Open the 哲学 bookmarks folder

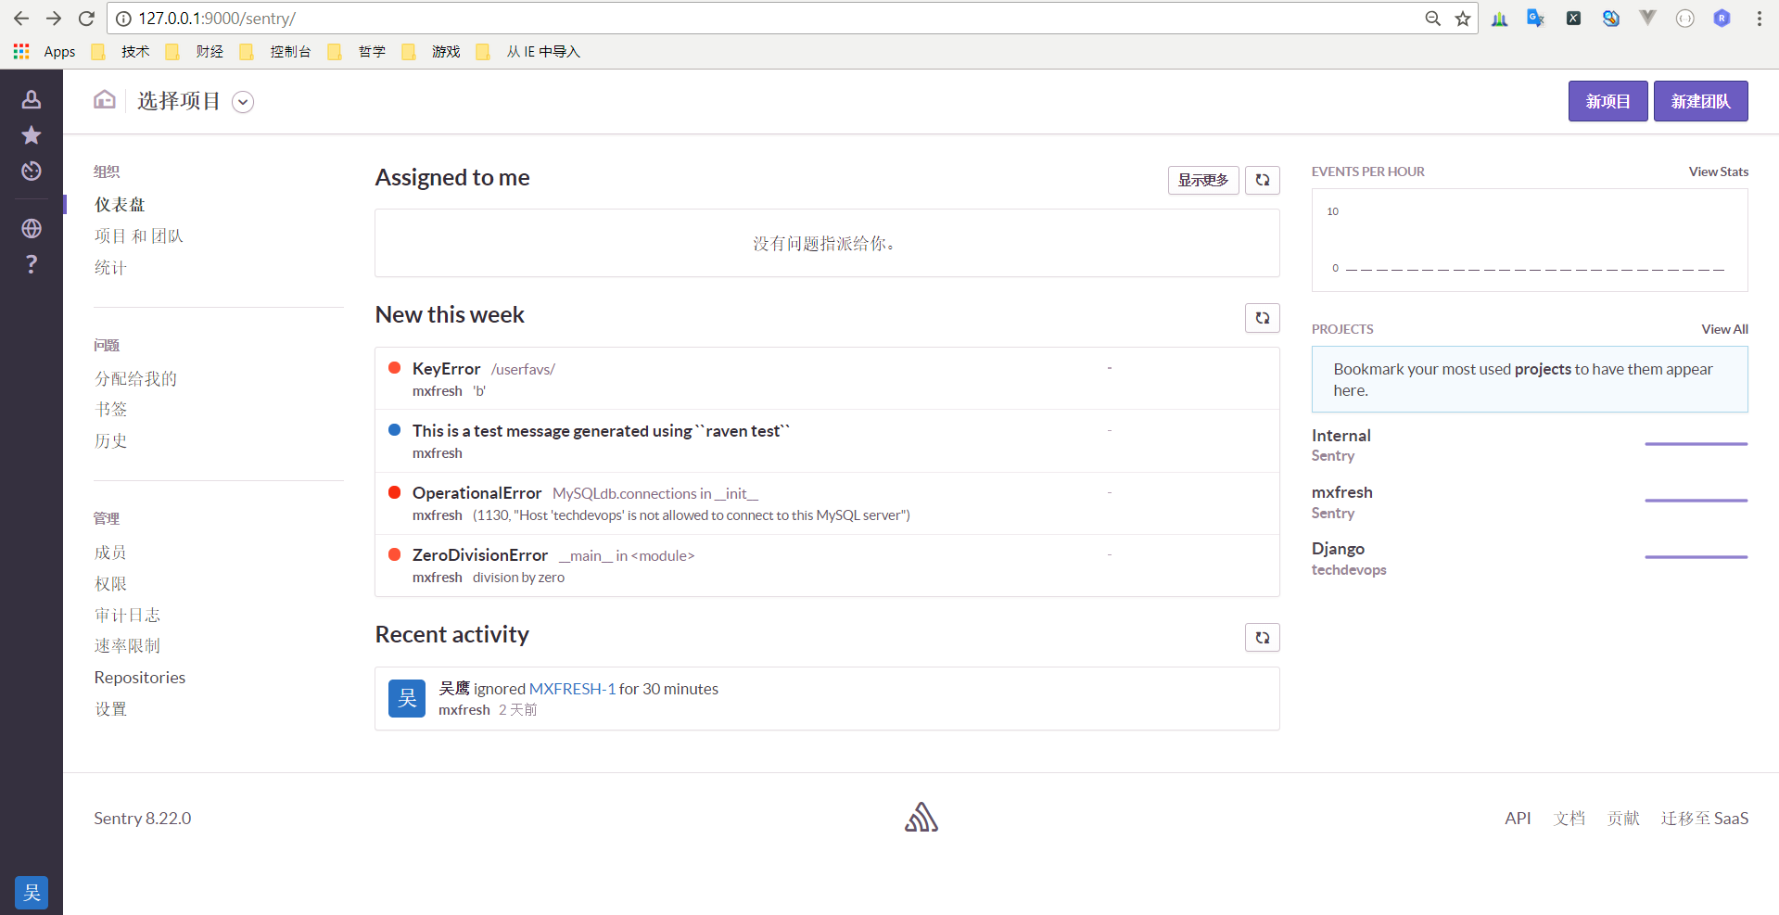pyautogui.click(x=358, y=52)
